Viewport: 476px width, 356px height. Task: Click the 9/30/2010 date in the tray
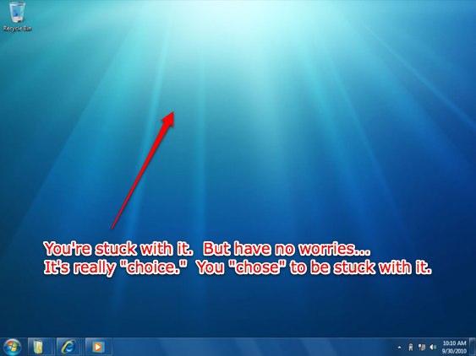click(x=454, y=351)
